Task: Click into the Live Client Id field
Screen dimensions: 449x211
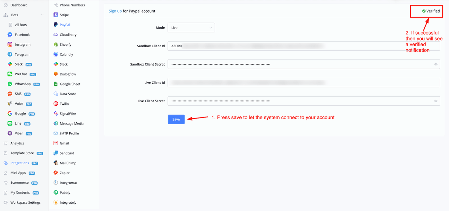Action: [x=303, y=83]
